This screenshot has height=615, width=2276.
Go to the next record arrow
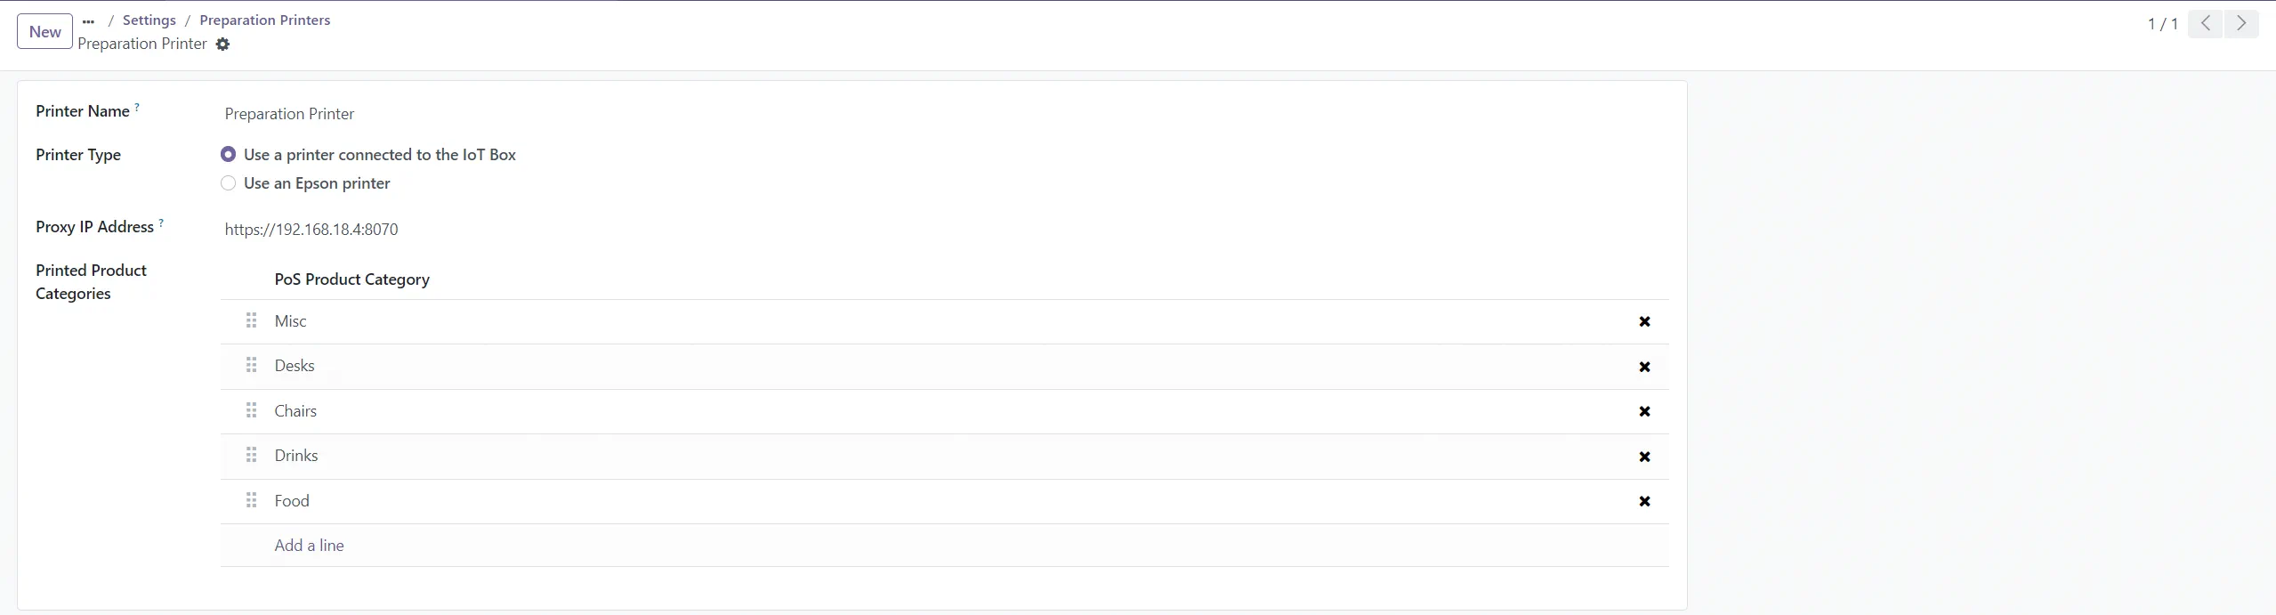(2240, 24)
